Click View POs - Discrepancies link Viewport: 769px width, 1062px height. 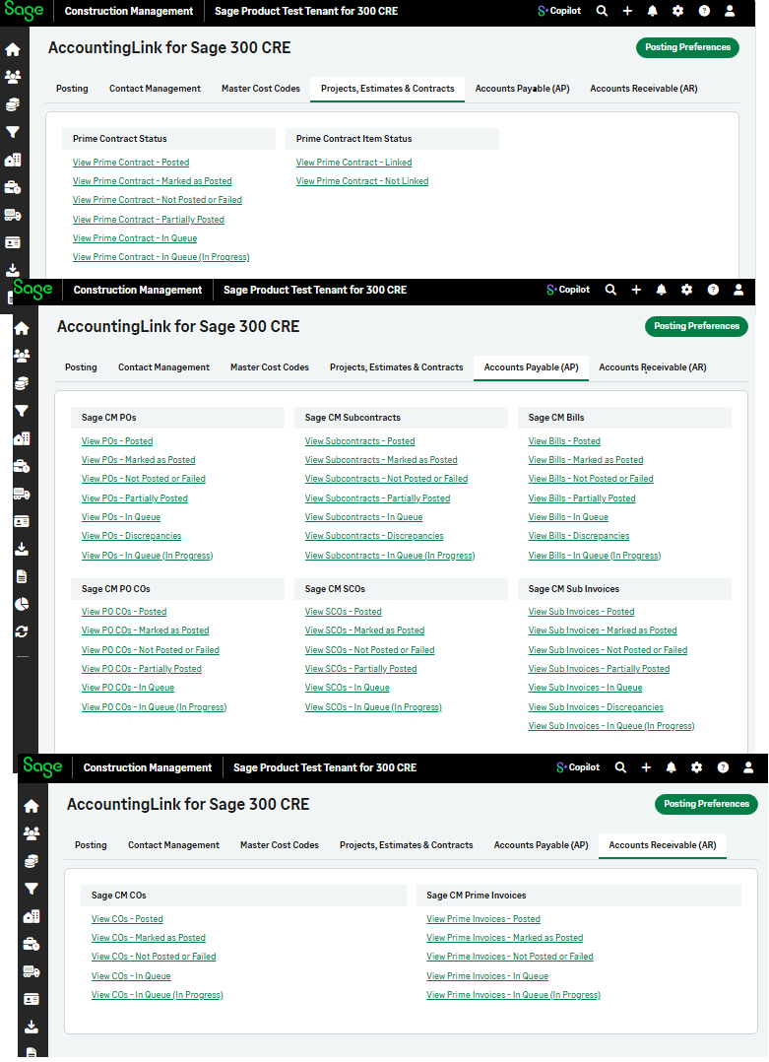click(x=131, y=536)
